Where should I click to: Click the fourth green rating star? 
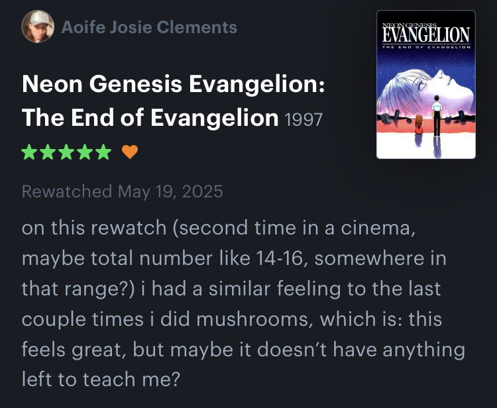pyautogui.click(x=85, y=152)
